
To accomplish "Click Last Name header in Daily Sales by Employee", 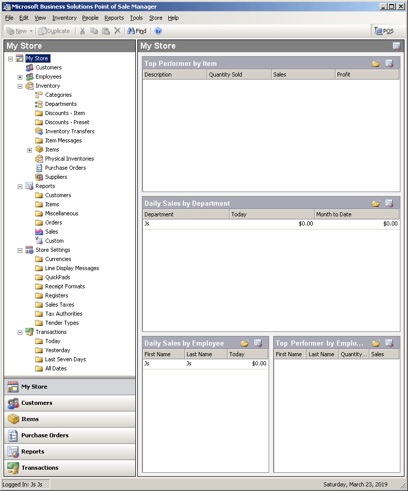I will point(206,355).
